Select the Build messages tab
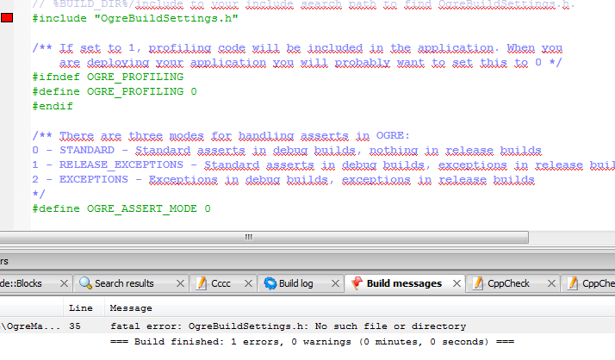This screenshot has height=360, width=615. coord(404,283)
